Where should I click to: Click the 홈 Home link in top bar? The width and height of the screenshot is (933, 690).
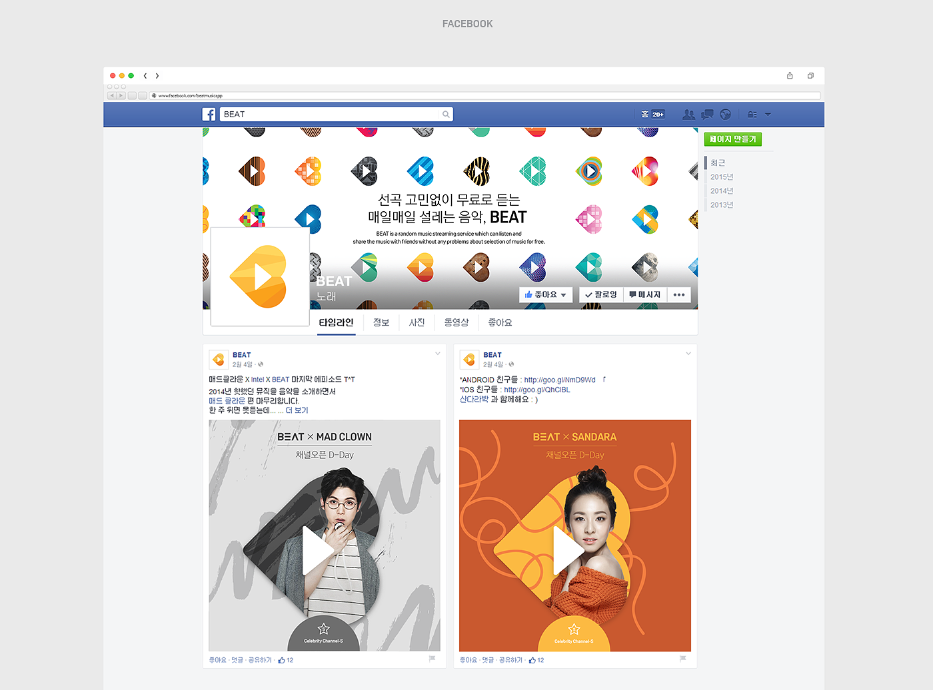point(644,115)
